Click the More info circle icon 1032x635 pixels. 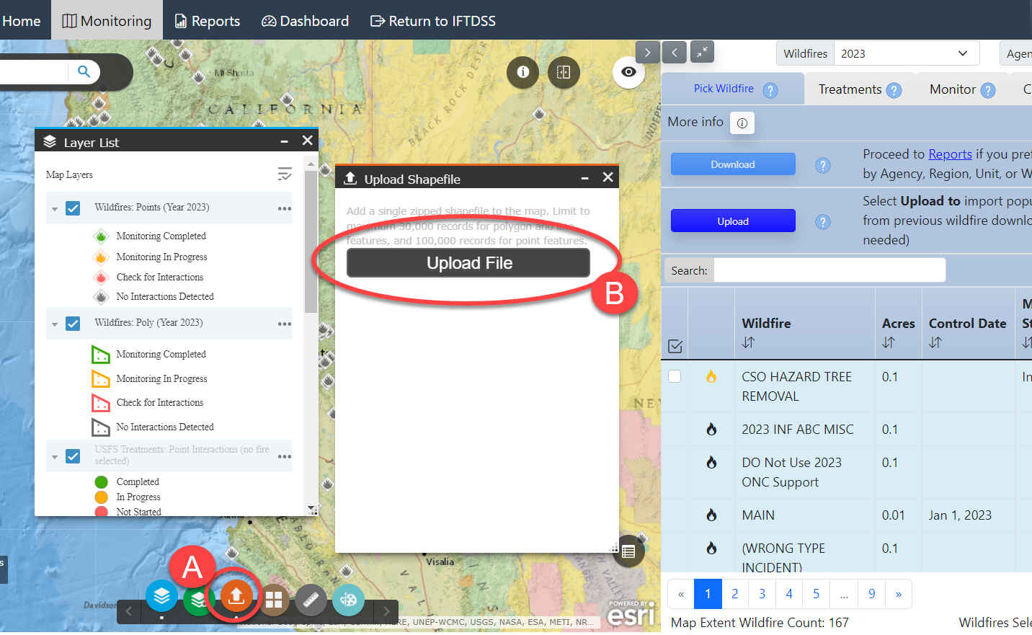pyautogui.click(x=742, y=123)
